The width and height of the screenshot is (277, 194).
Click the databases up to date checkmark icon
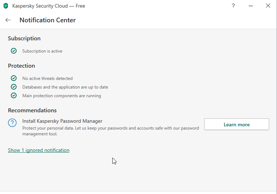(x=14, y=87)
